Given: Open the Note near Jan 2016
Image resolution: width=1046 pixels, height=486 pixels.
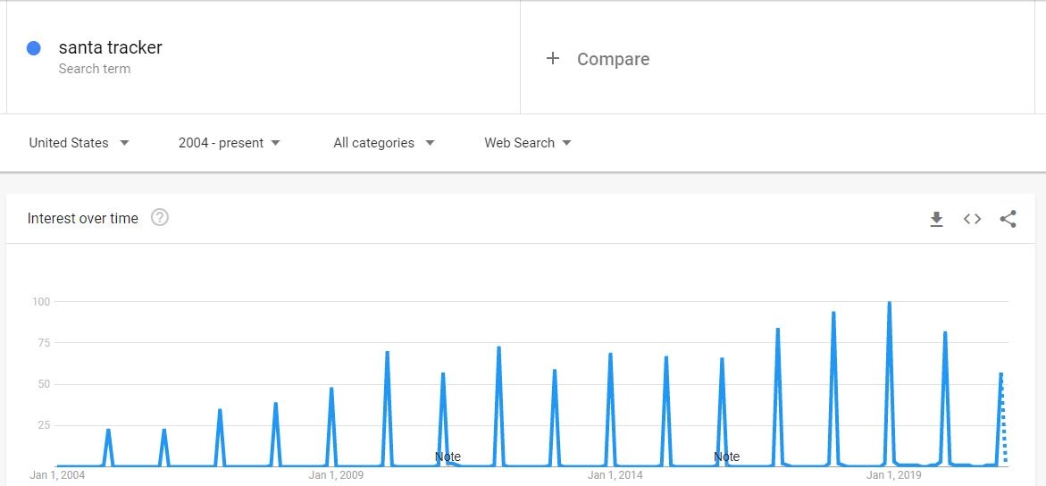Looking at the screenshot, I should pyautogui.click(x=726, y=457).
